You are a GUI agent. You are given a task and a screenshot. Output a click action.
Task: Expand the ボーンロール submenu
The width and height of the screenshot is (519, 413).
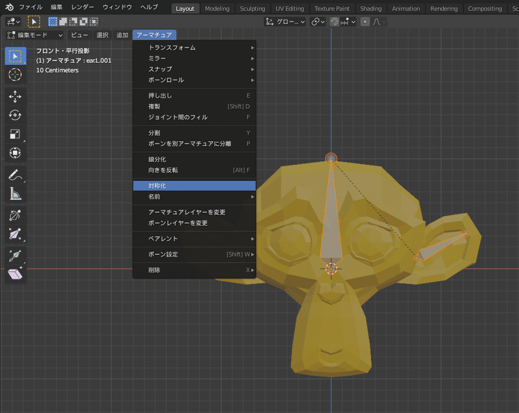(x=194, y=80)
